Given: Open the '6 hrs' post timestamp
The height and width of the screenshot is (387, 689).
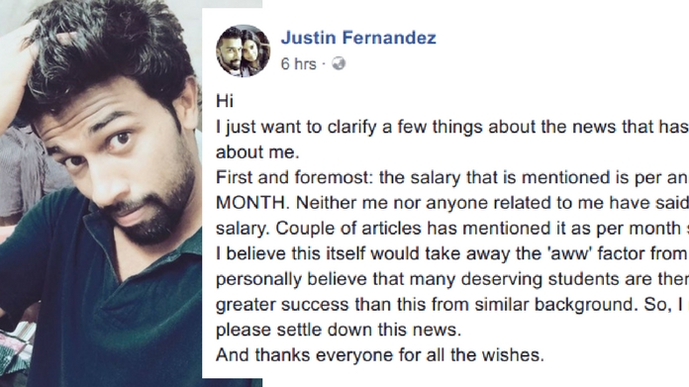Looking at the screenshot, I should (x=298, y=64).
